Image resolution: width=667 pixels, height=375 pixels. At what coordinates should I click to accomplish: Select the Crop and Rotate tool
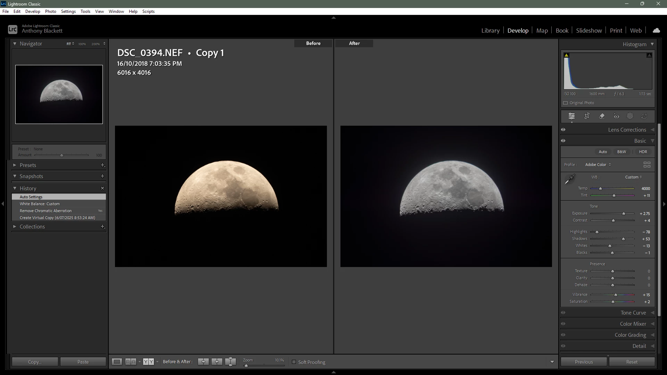(587, 116)
